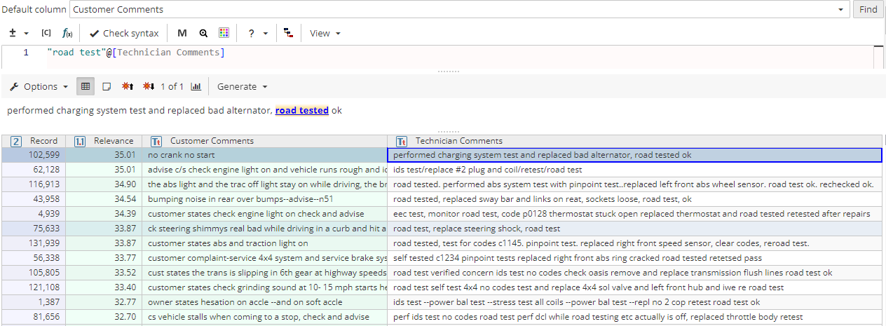Open the View menu
886x326 pixels.
click(325, 33)
